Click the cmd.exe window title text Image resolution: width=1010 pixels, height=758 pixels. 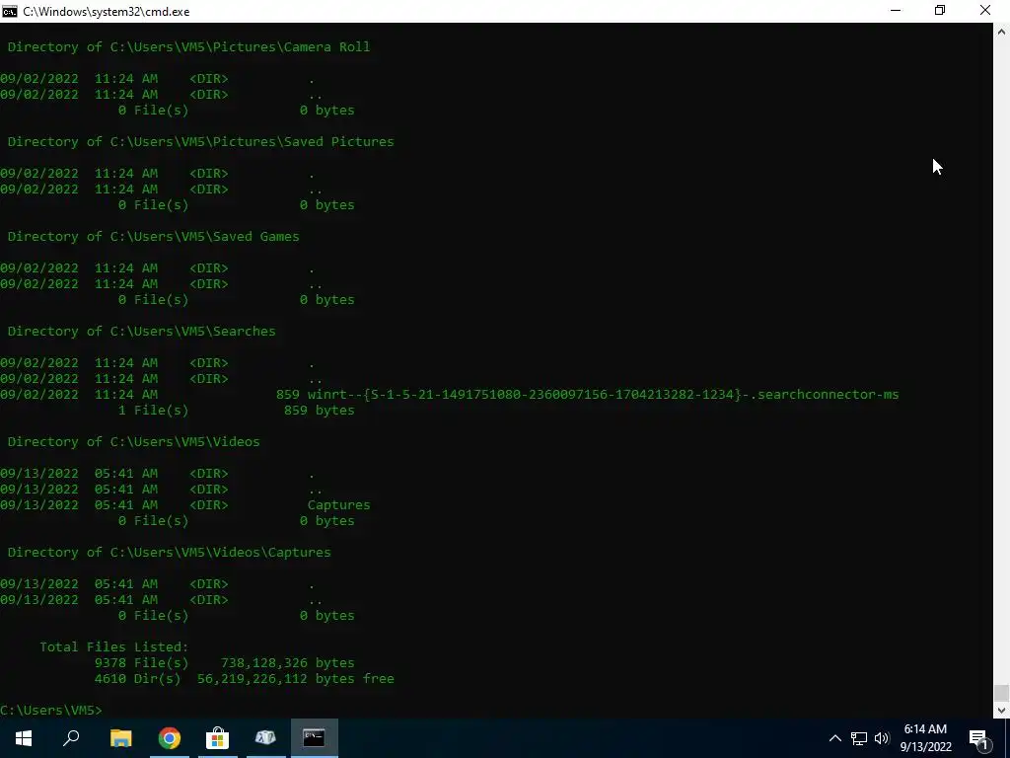pos(107,12)
